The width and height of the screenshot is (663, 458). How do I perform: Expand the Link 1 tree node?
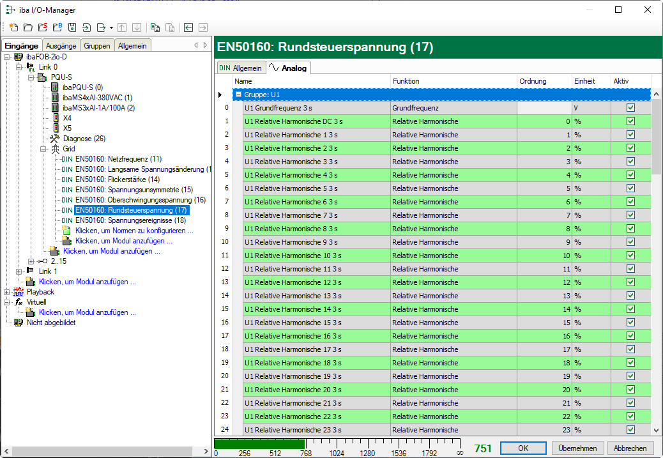point(19,271)
